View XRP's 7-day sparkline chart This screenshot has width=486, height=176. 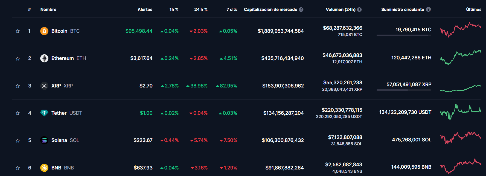pos(460,89)
